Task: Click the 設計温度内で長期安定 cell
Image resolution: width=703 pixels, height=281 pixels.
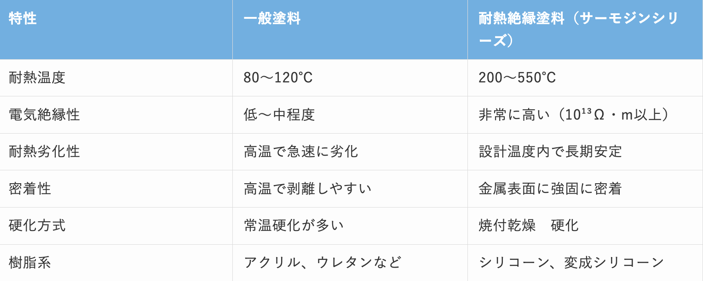Action: (585, 152)
